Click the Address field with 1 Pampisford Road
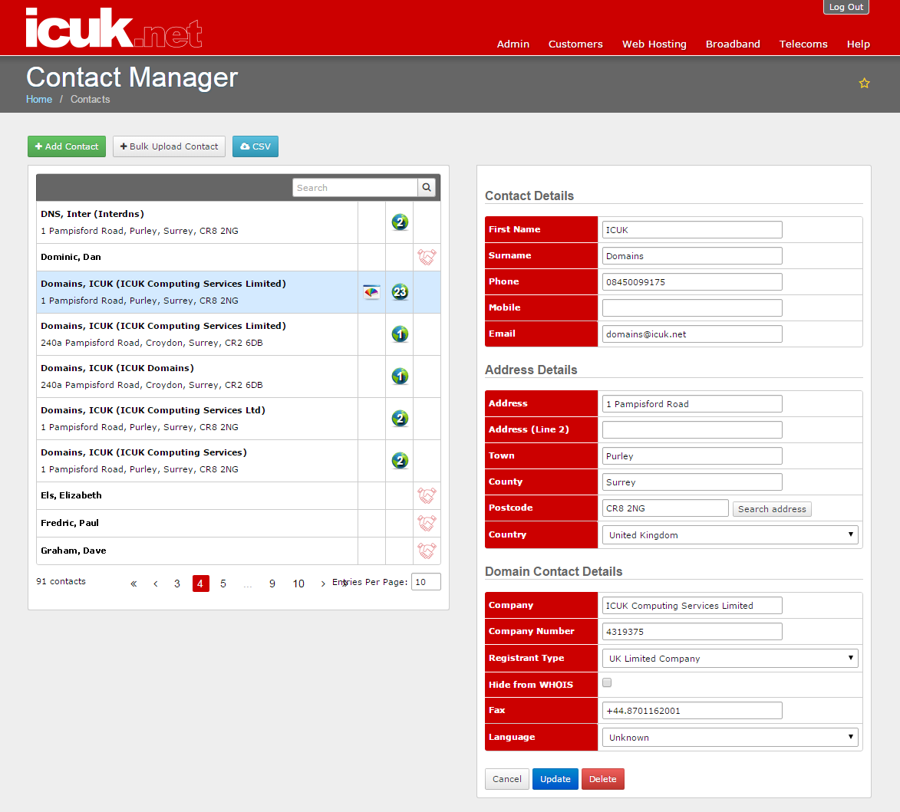The width and height of the screenshot is (900, 812). [x=692, y=404]
